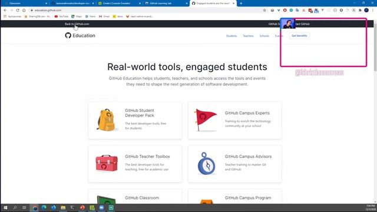Close the Engaged students active tab
The image size is (377, 212).
(x=233, y=4)
